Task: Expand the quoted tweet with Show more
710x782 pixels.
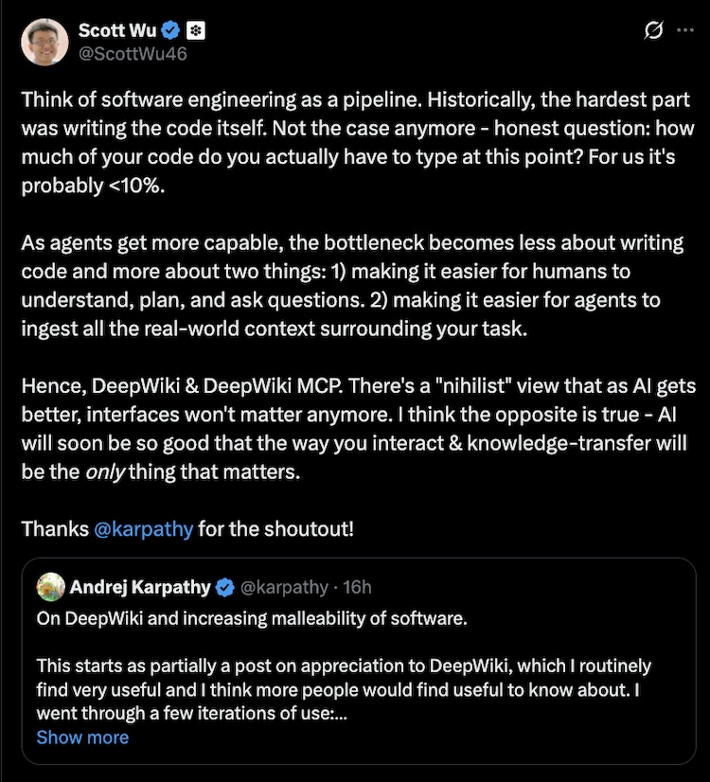Action: [x=82, y=737]
